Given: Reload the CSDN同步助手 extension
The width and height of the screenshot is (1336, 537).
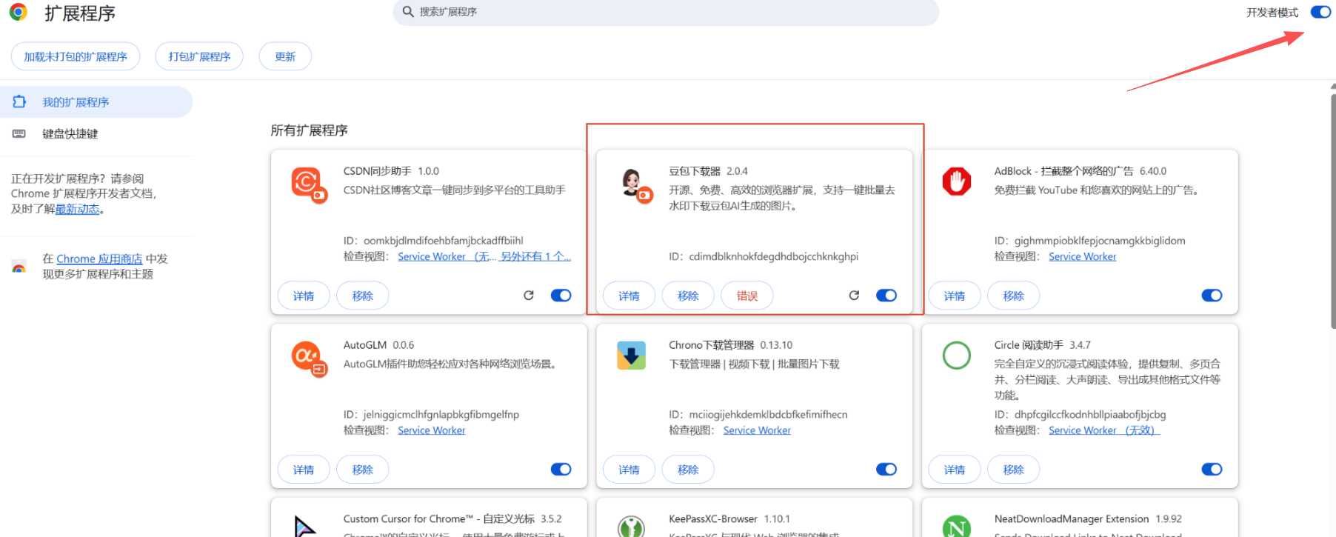Looking at the screenshot, I should click(529, 296).
